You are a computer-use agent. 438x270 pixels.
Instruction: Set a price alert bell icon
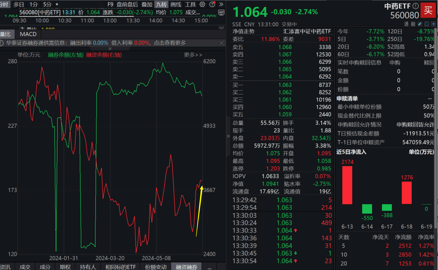427,24
